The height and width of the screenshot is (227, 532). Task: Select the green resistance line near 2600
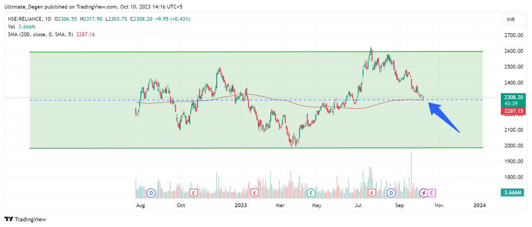256,51
